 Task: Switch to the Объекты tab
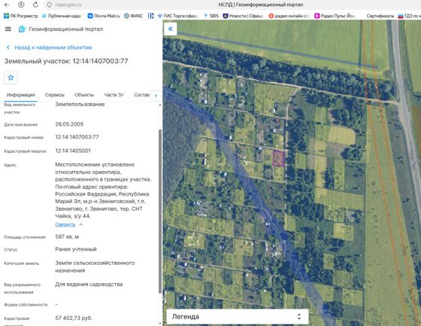(x=84, y=95)
